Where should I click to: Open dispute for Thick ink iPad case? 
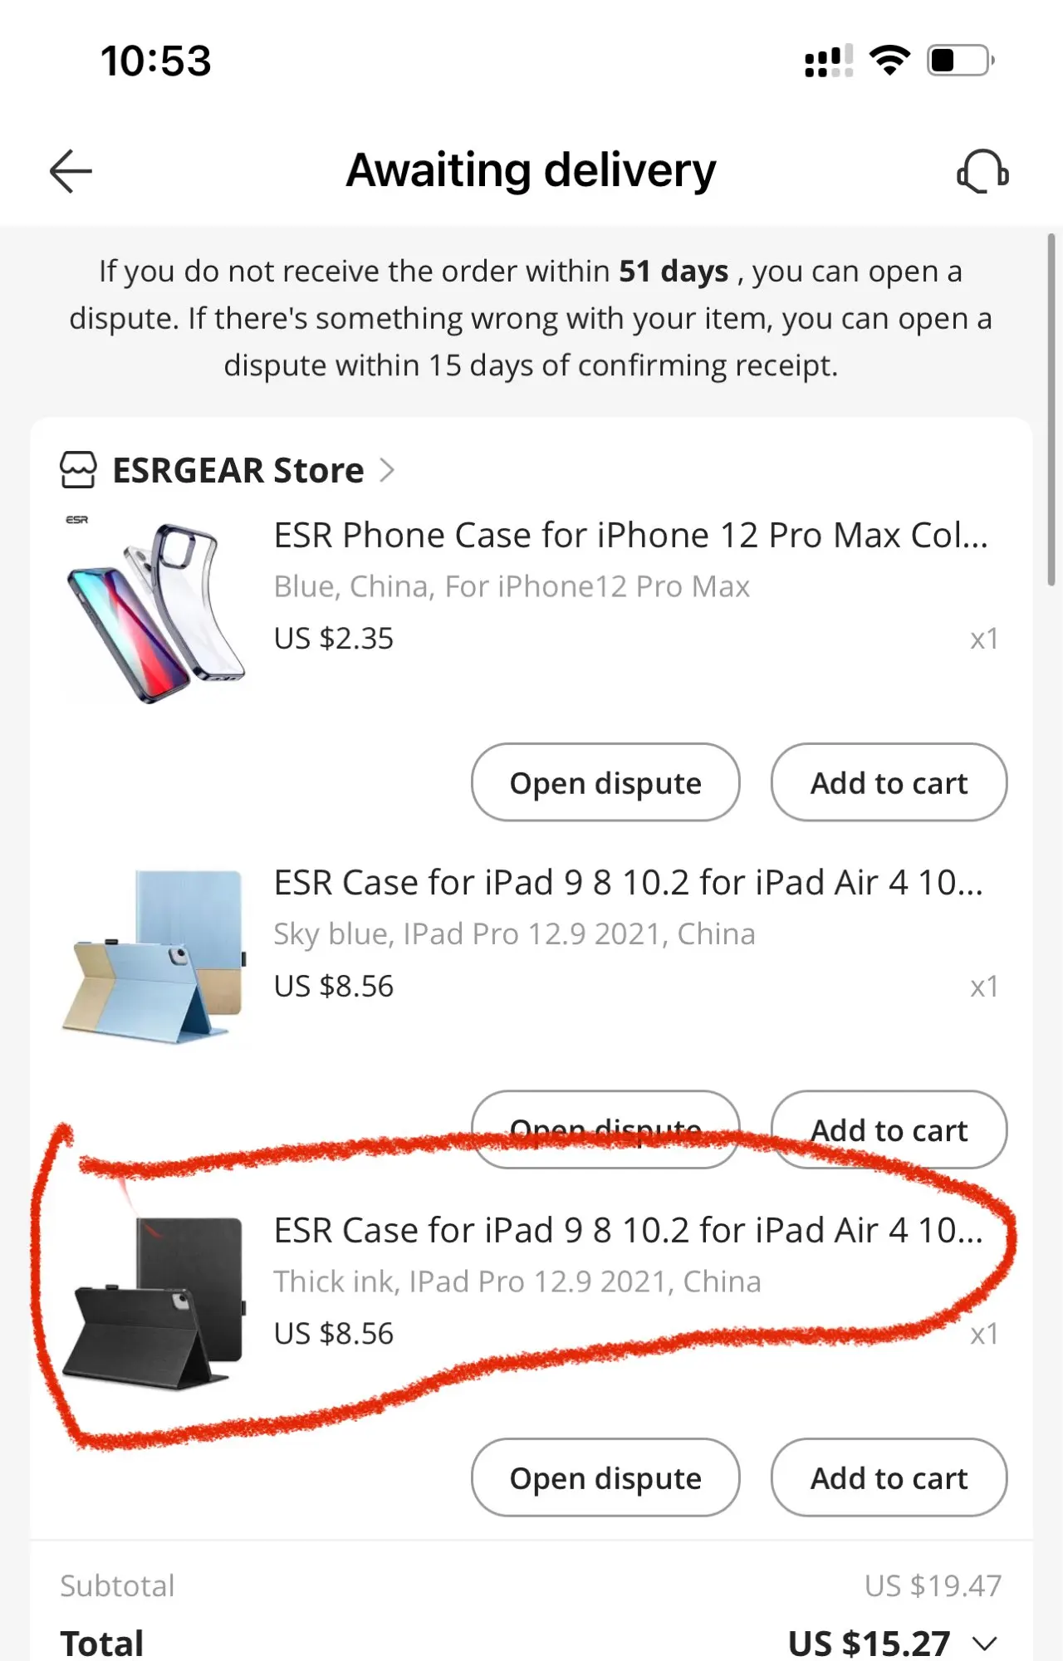tap(605, 1477)
